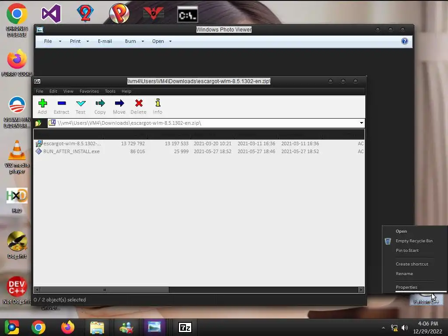
Task: Select the red number 2 game desktop icon
Action: tap(85, 13)
